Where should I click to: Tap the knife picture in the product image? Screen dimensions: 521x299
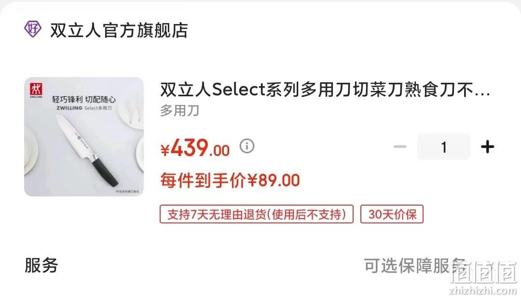87,149
